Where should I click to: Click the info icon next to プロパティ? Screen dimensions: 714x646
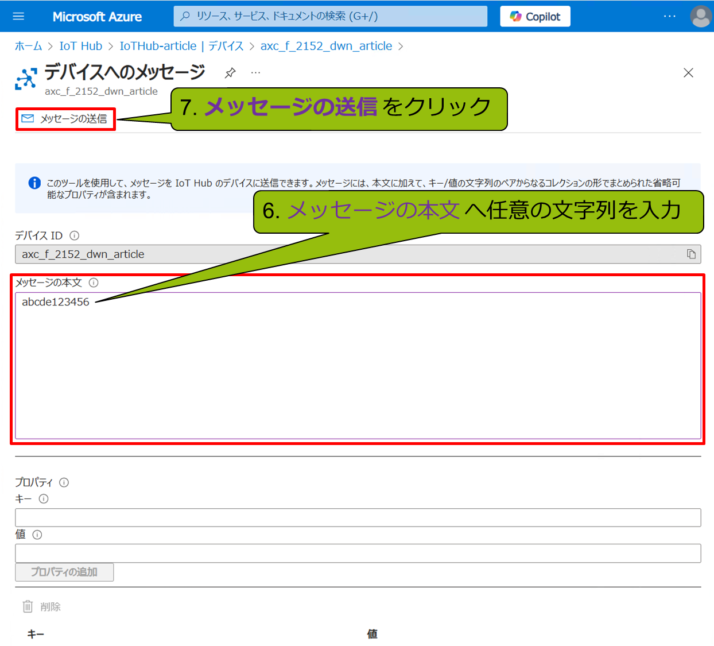pyautogui.click(x=64, y=483)
